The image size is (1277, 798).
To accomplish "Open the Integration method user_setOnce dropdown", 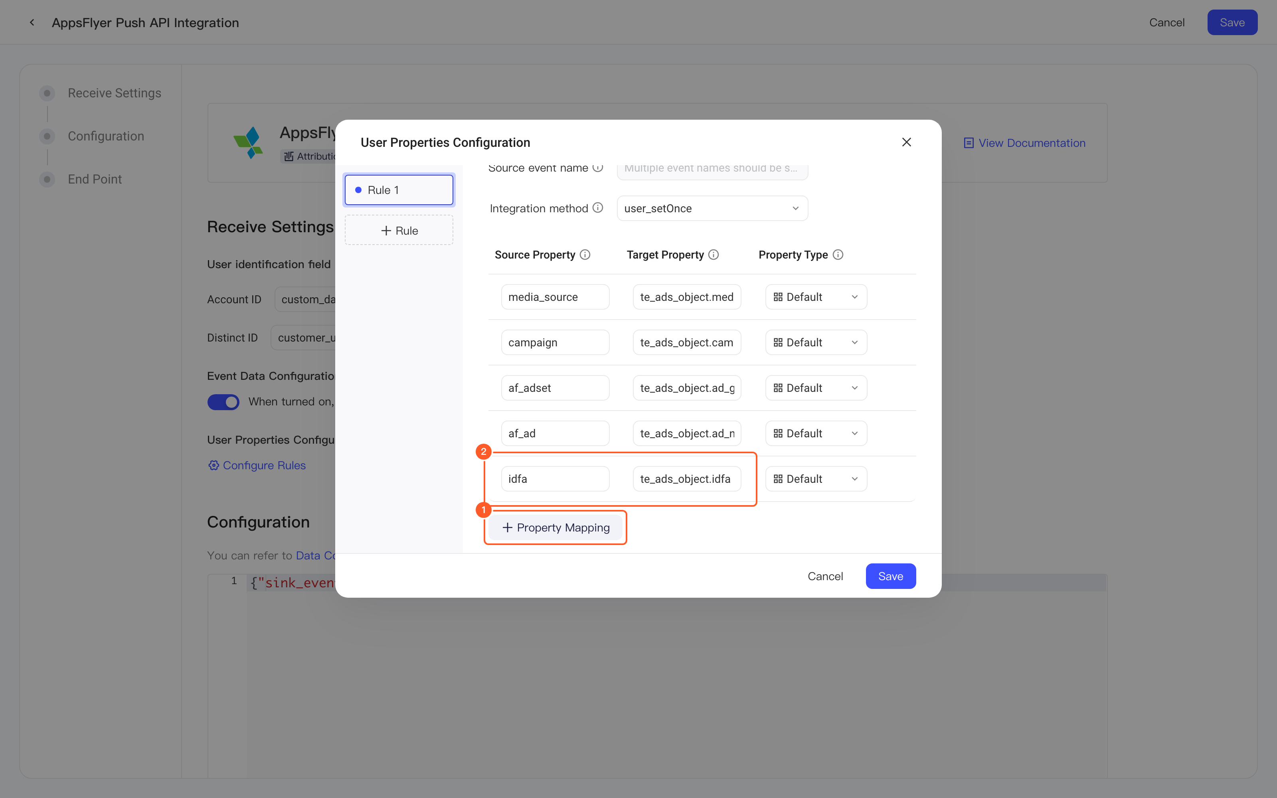I will click(712, 208).
